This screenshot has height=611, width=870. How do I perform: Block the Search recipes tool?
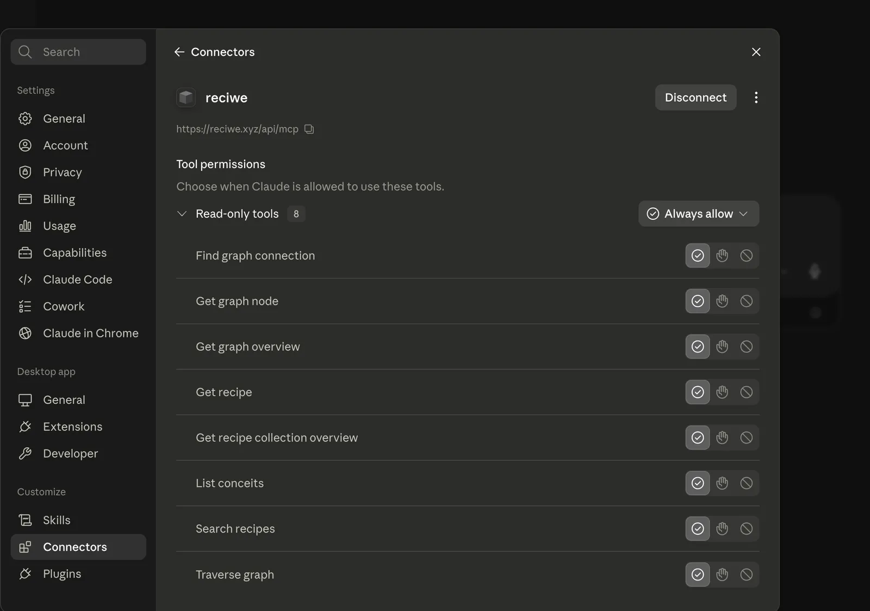click(x=747, y=528)
